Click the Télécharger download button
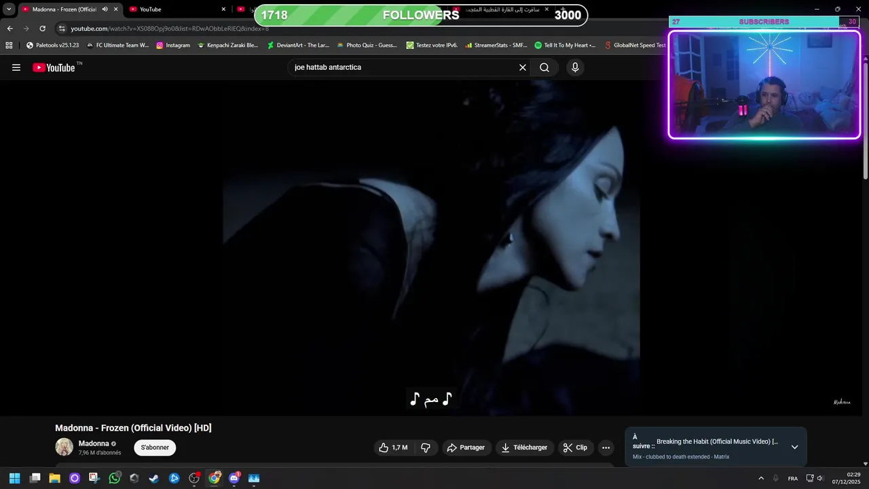 pos(524,448)
